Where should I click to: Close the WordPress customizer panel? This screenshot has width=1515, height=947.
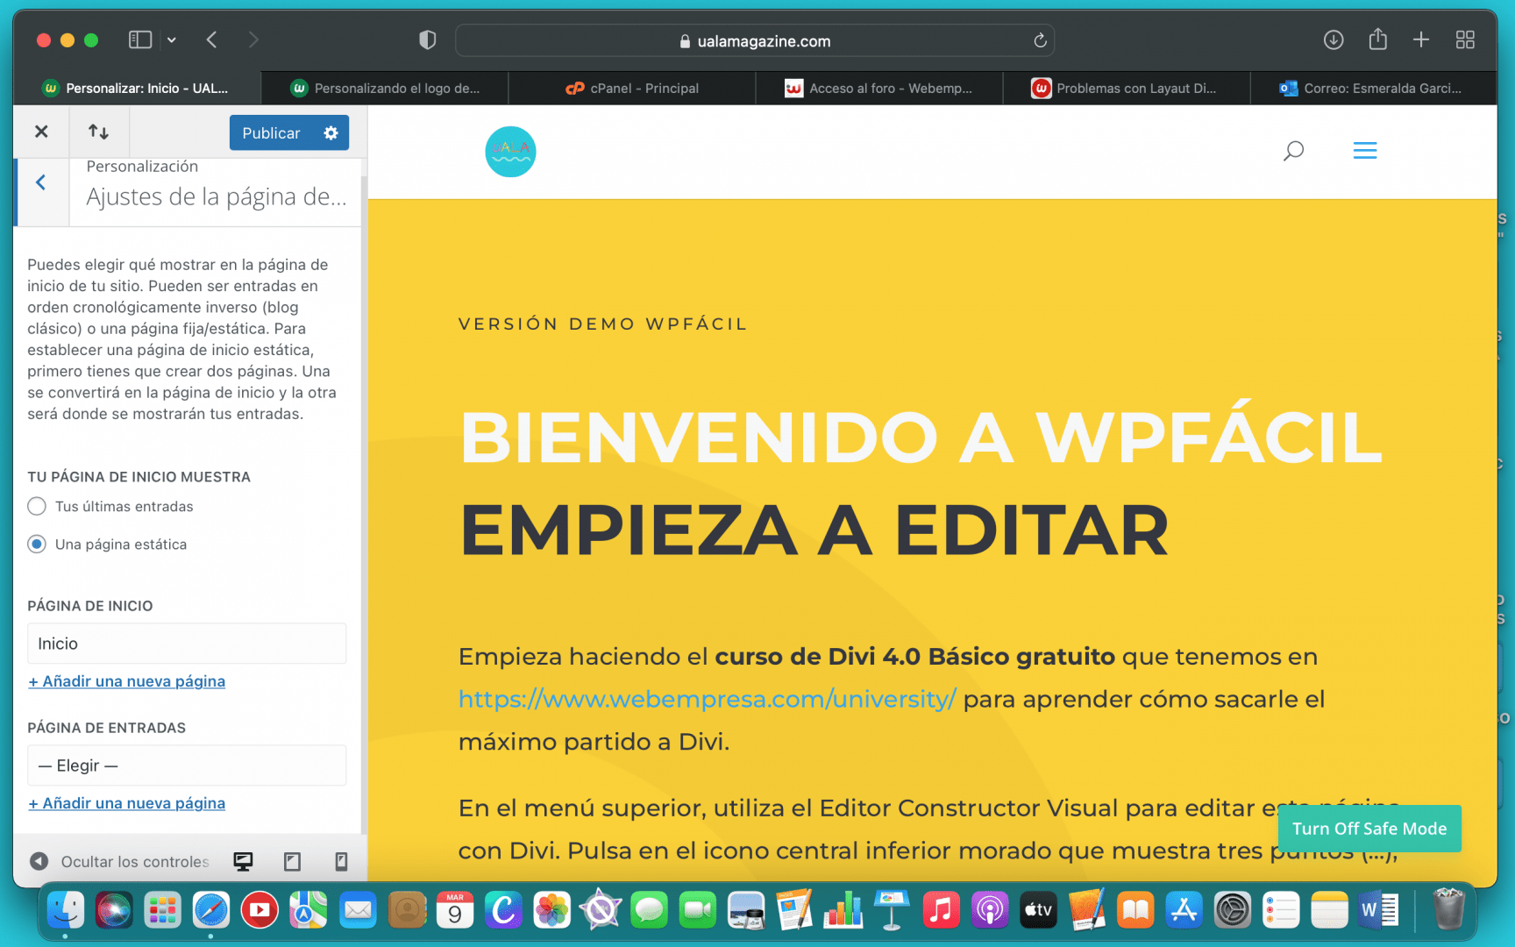tap(41, 132)
